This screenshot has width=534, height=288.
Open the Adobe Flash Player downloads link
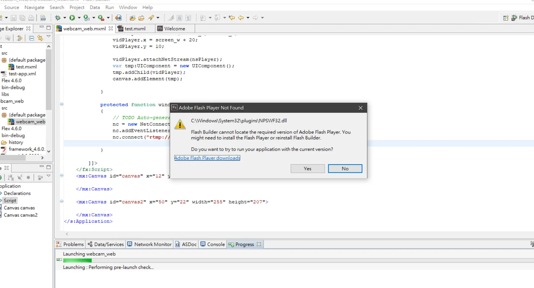click(x=207, y=158)
